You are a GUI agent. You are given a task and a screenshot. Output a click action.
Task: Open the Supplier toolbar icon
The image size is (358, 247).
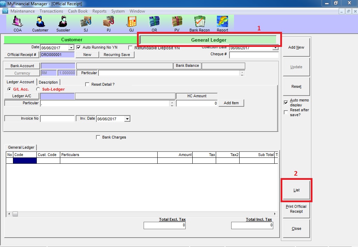(x=63, y=23)
